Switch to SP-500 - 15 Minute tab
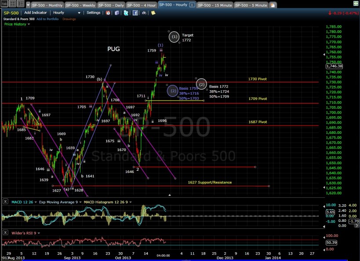The height and width of the screenshot is (261, 360). click(215, 5)
